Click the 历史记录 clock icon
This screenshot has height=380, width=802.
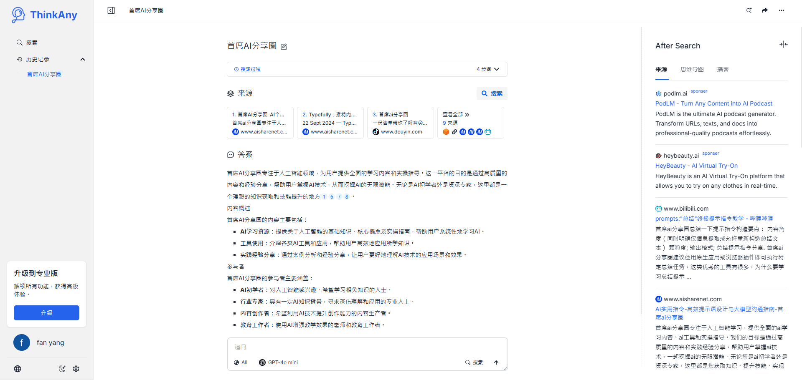[x=20, y=59]
